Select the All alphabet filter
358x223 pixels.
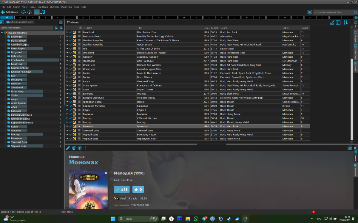click(x=7, y=18)
